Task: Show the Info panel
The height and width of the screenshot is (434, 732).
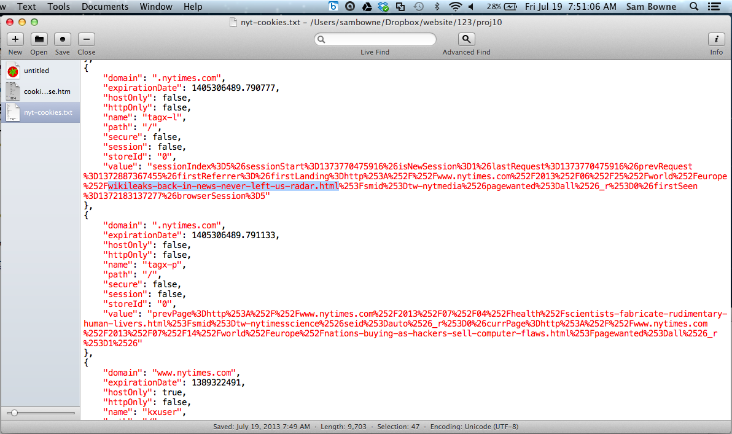Action: point(716,39)
